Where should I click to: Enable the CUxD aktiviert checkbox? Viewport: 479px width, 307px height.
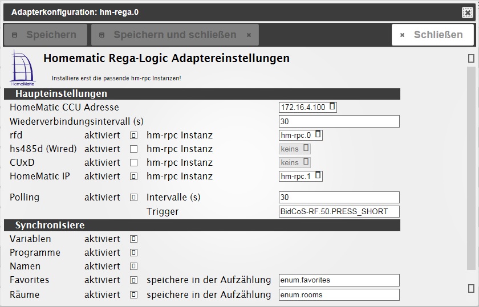(x=133, y=163)
